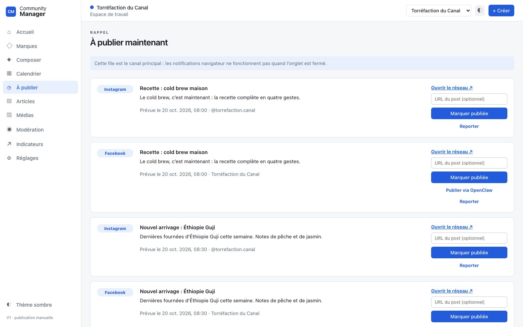Click the "V1 · publication manuelle" footer text
Viewport: 523px width, 327px height.
point(30,318)
